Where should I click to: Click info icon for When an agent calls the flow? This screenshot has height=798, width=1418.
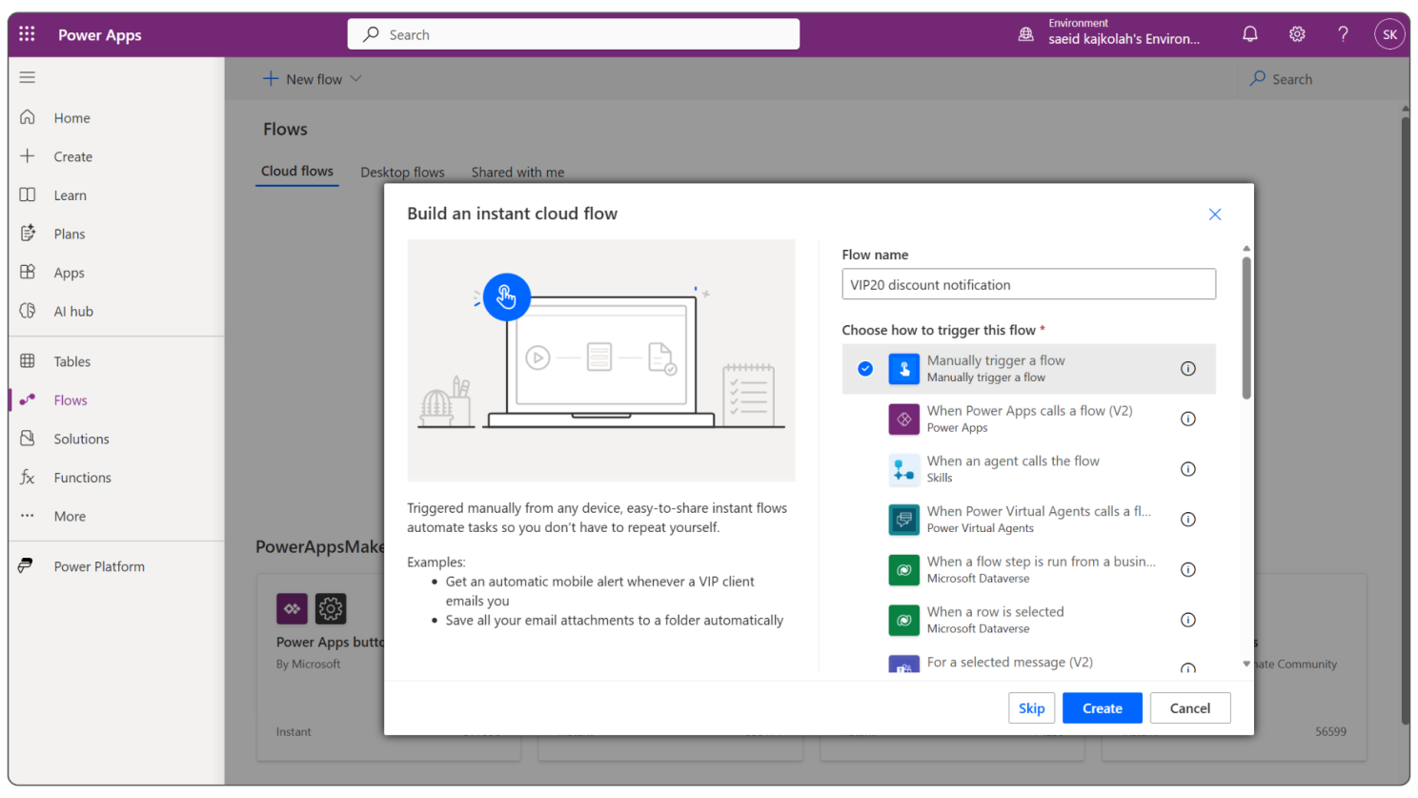(x=1188, y=469)
